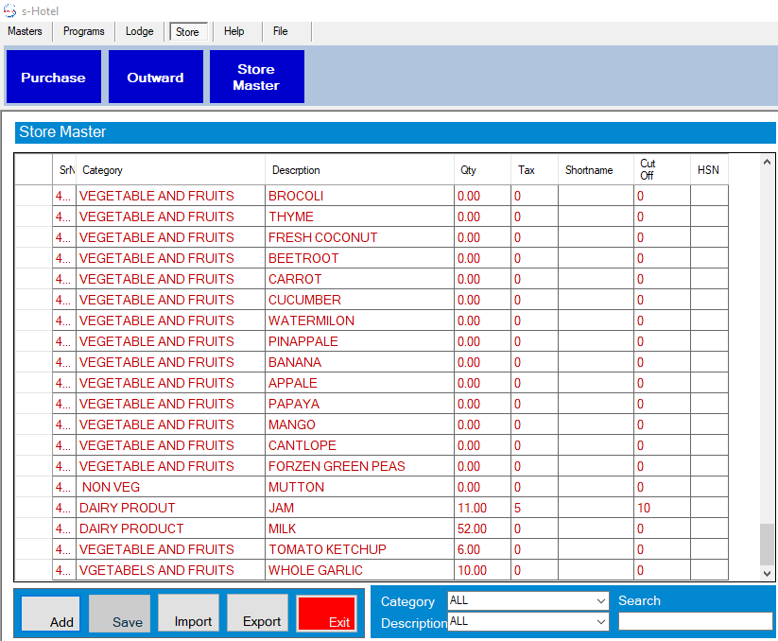Open the Outward module
The width and height of the screenshot is (778, 641).
pos(155,78)
